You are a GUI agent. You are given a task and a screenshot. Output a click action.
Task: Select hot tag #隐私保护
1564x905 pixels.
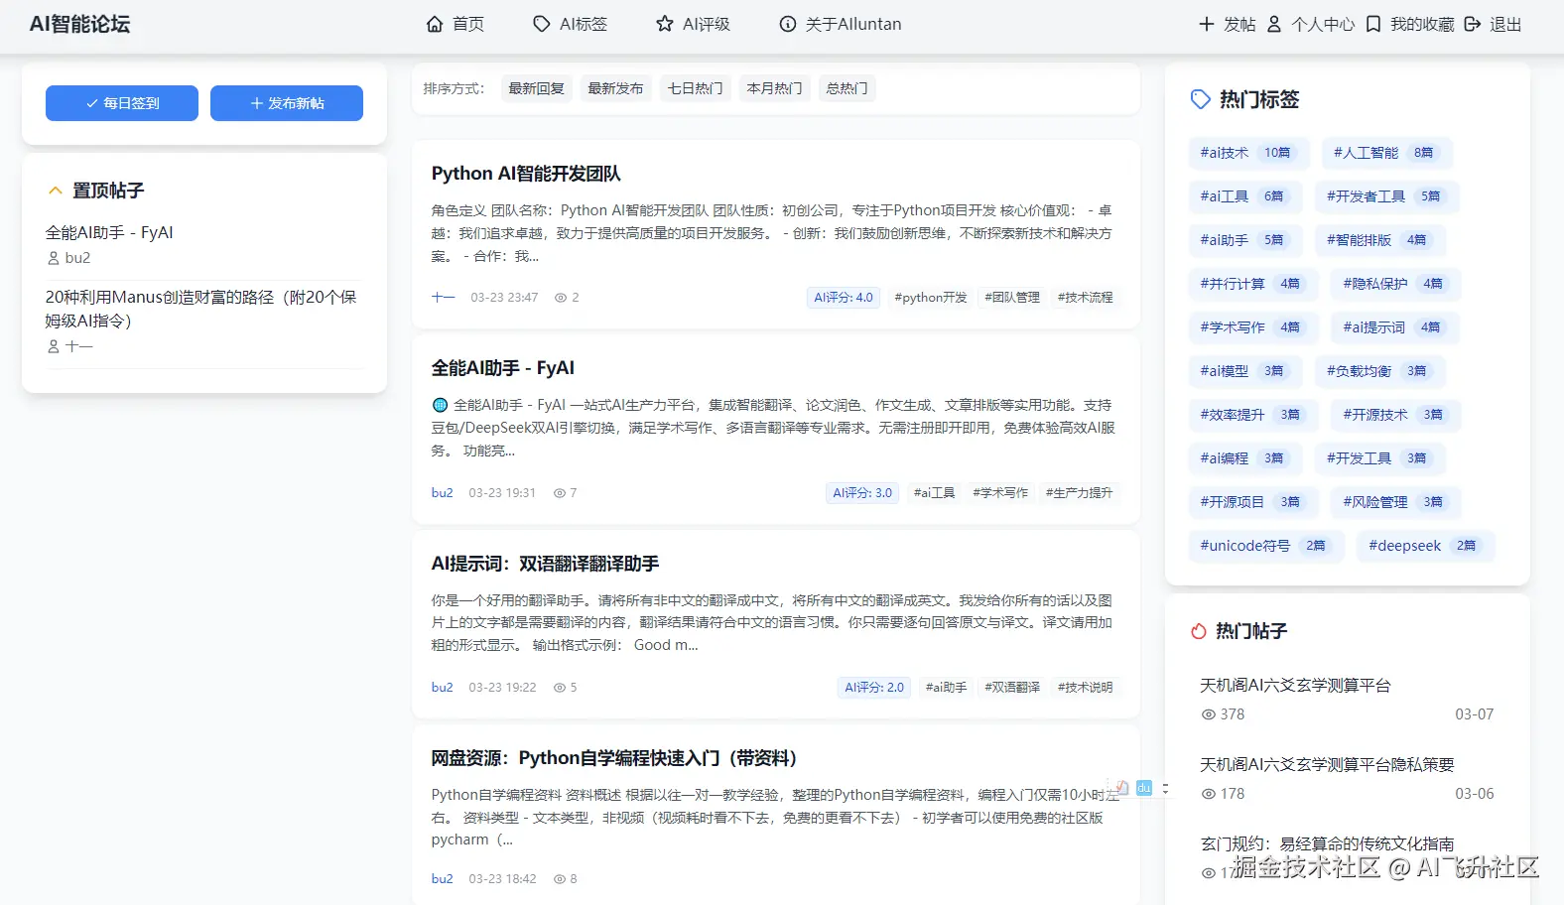pos(1395,284)
